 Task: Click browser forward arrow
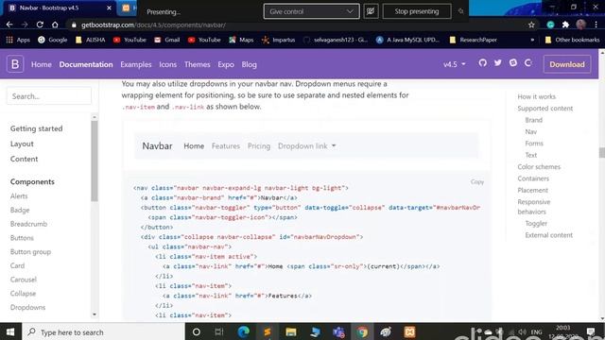click(x=25, y=25)
